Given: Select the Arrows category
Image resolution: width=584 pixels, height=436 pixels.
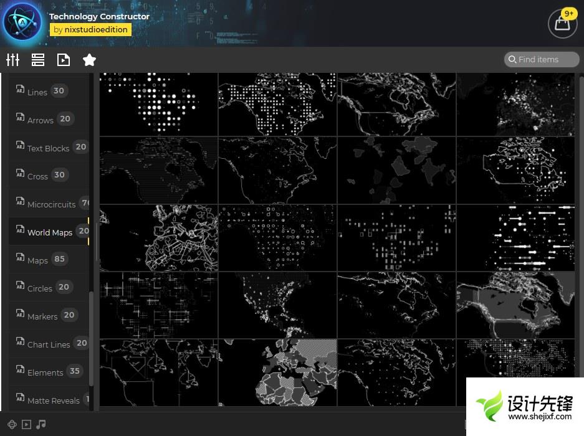Looking at the screenshot, I should pos(41,120).
